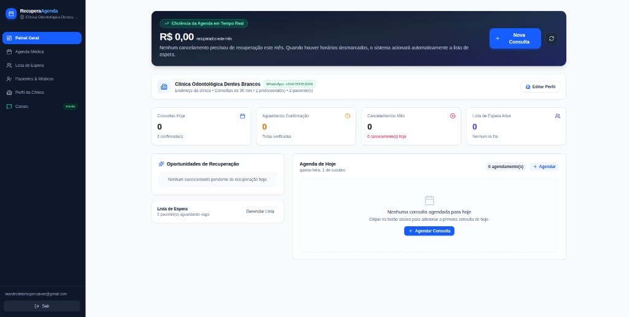Click the 'quinta-feira, 1 de outubro' date text
Screen dimensions: 629x317
[322, 170]
